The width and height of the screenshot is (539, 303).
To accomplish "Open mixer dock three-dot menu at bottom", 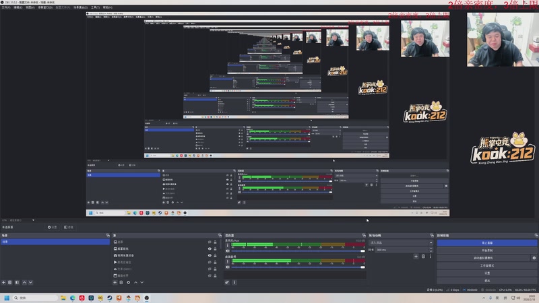I will (234, 282).
